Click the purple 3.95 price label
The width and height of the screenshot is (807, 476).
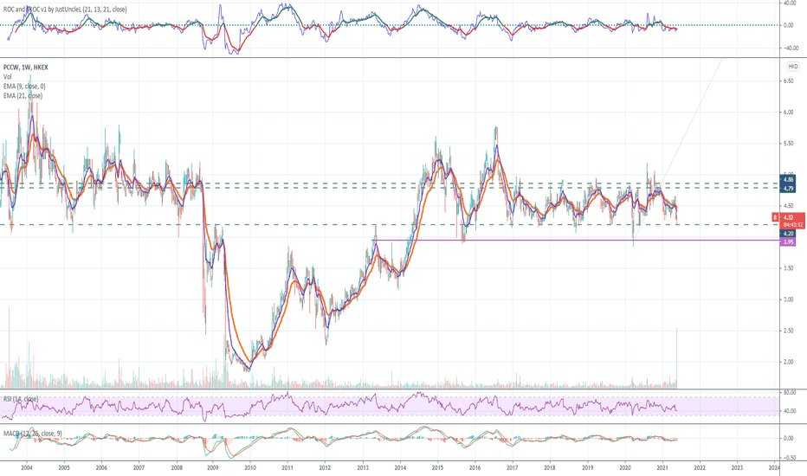[788, 241]
